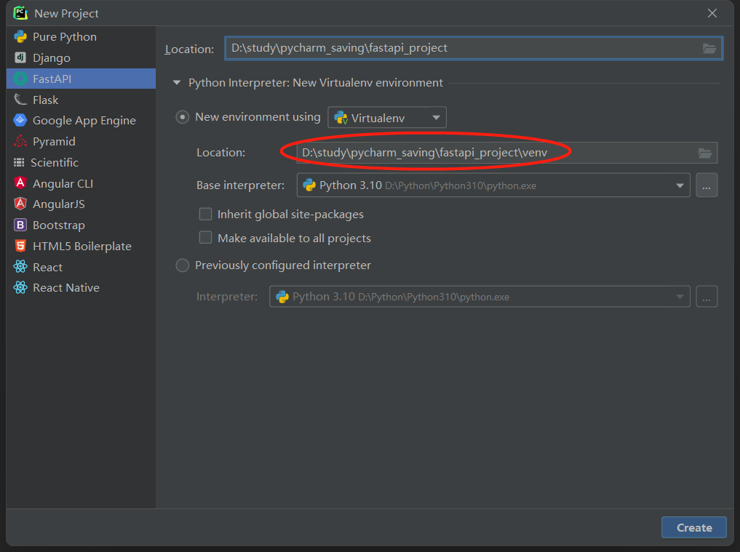Click the Bootstrap B icon
The image size is (740, 552).
20,225
